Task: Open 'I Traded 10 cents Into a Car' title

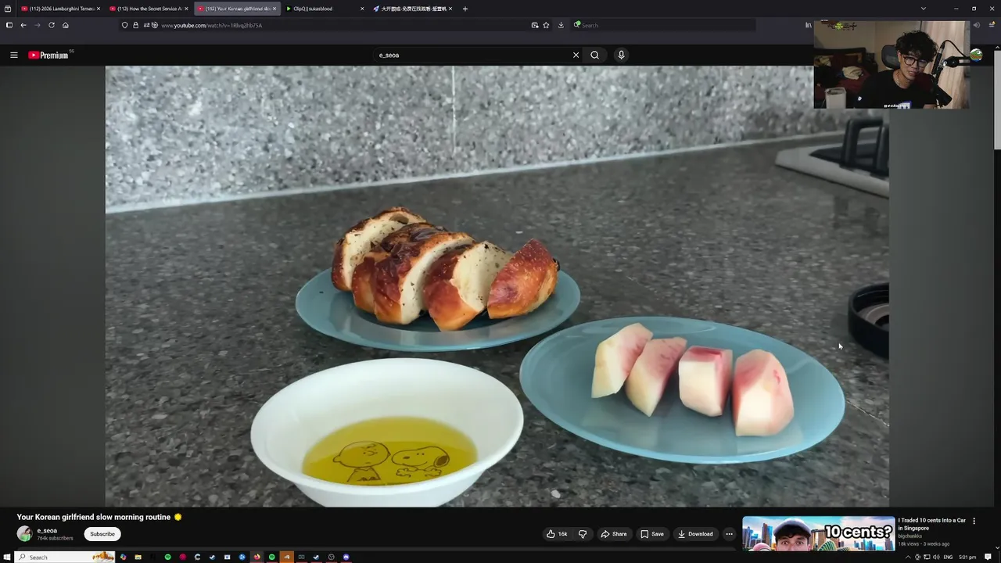Action: pyautogui.click(x=931, y=524)
